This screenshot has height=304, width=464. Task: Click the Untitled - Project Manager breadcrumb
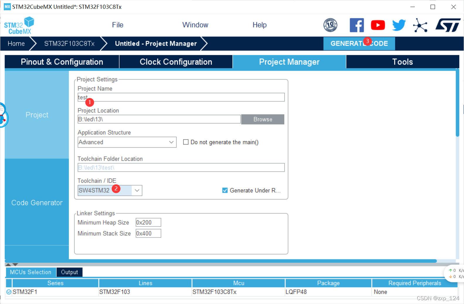(x=156, y=44)
